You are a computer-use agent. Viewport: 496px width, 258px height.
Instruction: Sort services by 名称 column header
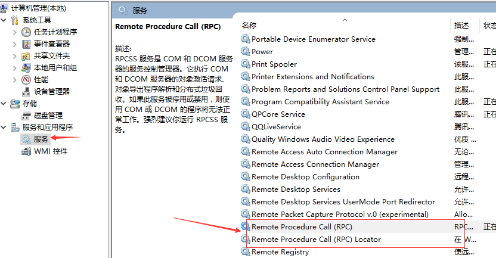[x=250, y=26]
